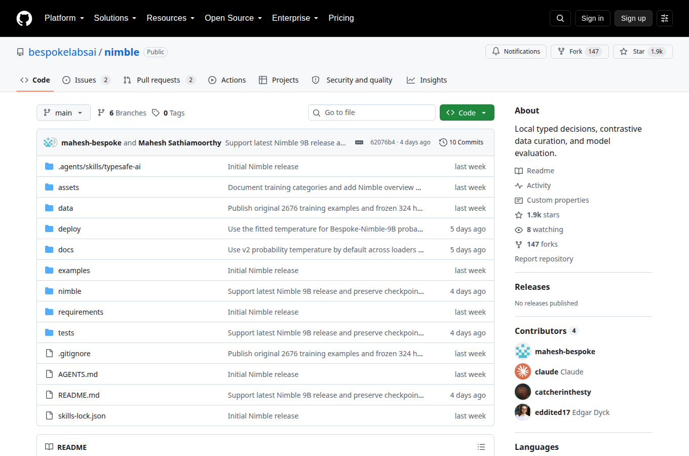This screenshot has width=689, height=456.
Task: Open commit hash 62076b4
Action: point(382,142)
